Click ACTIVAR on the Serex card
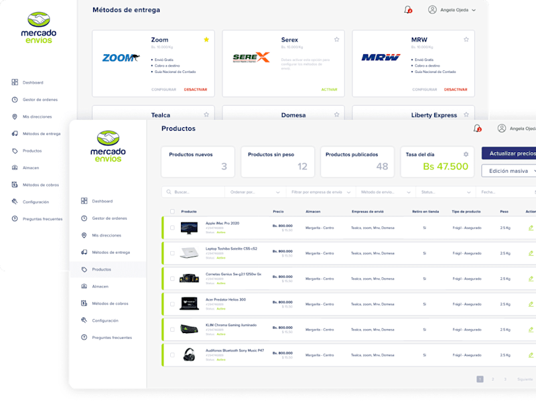Image resolution: width=536 pixels, height=402 pixels. pyautogui.click(x=329, y=90)
